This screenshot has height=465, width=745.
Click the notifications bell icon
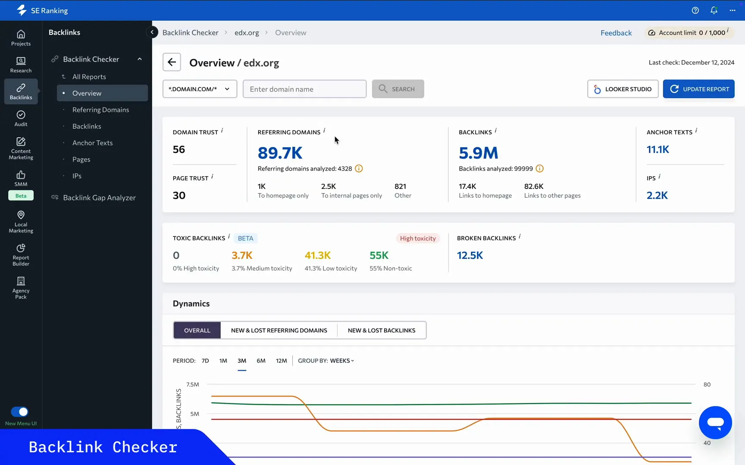(714, 10)
